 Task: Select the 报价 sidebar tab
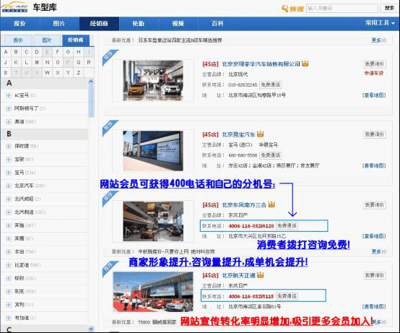pos(18,40)
